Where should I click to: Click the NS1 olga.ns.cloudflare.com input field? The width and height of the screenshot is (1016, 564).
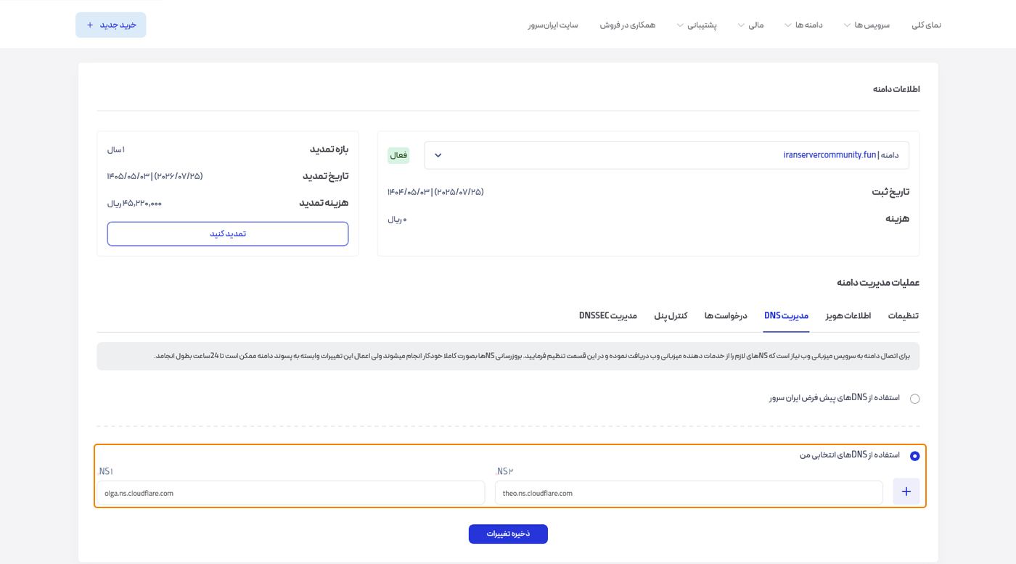click(290, 493)
